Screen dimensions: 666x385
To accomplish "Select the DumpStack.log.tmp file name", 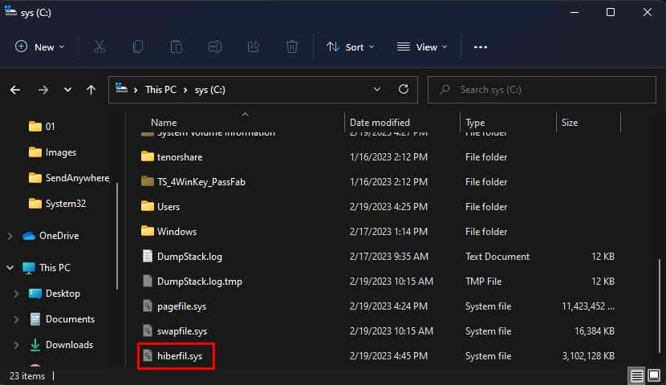I will (x=200, y=281).
